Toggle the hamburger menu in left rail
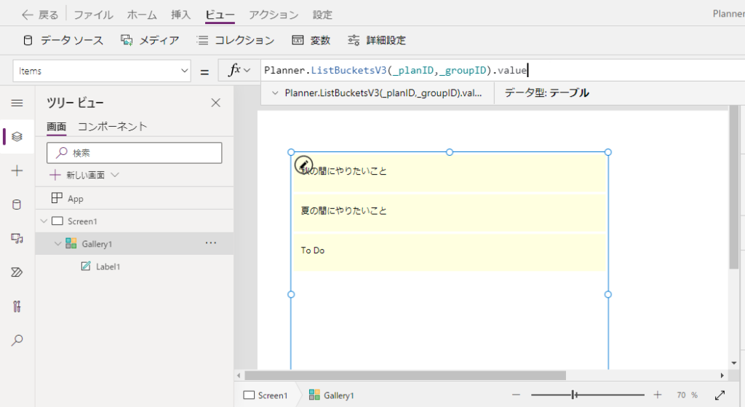The height and width of the screenshot is (407, 745). 17,103
